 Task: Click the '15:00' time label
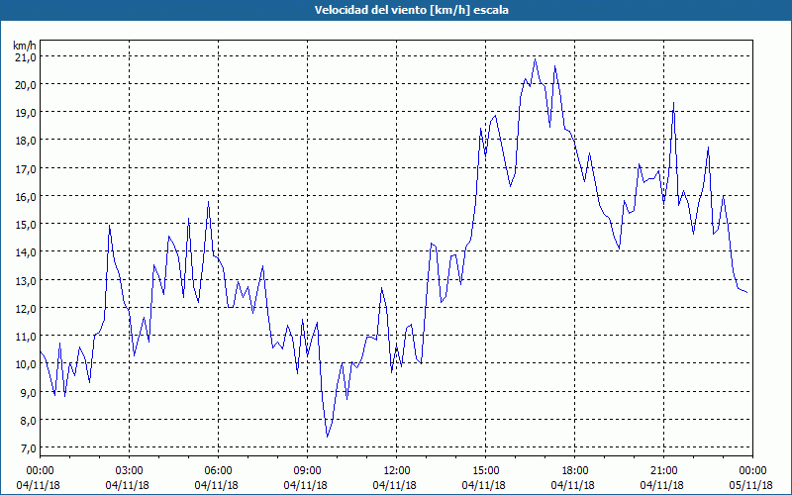[x=485, y=471]
